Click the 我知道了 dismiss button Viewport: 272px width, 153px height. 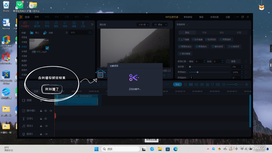(x=52, y=89)
